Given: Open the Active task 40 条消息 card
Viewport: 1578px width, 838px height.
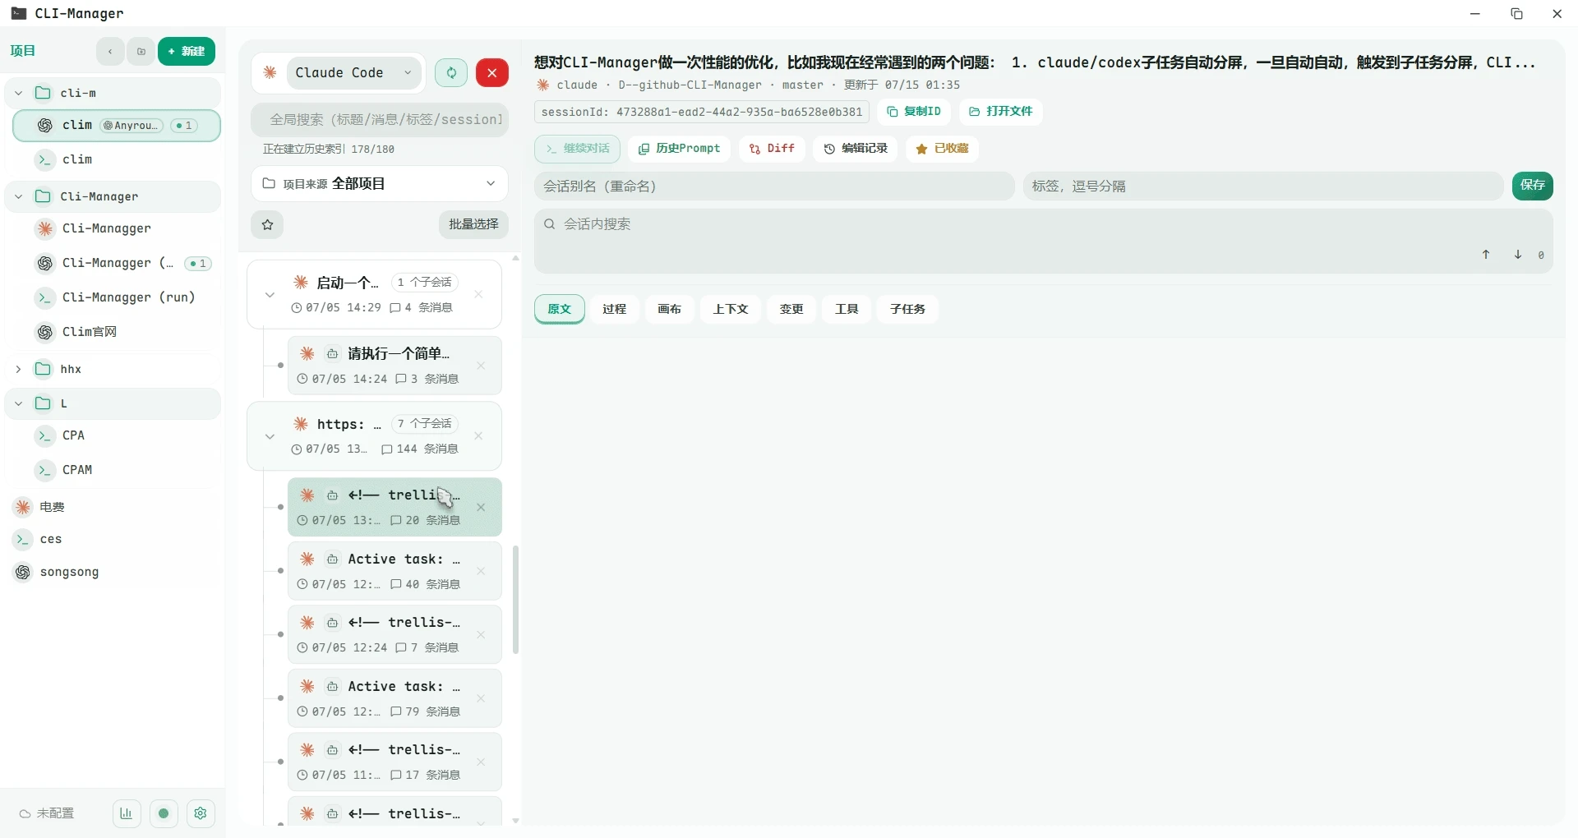Looking at the screenshot, I should pos(394,571).
